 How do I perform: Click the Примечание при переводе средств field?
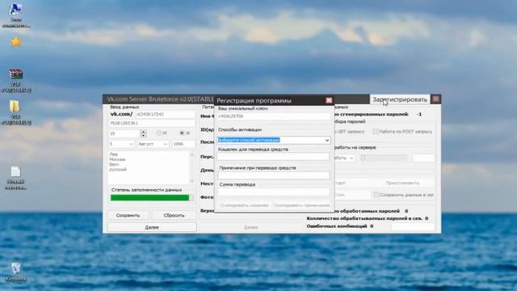pos(274,175)
